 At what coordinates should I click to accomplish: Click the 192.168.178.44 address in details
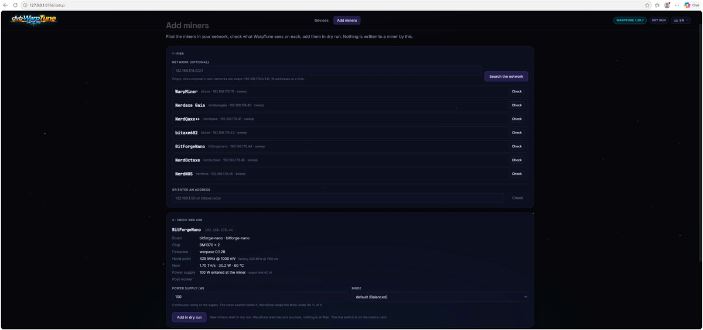point(219,231)
